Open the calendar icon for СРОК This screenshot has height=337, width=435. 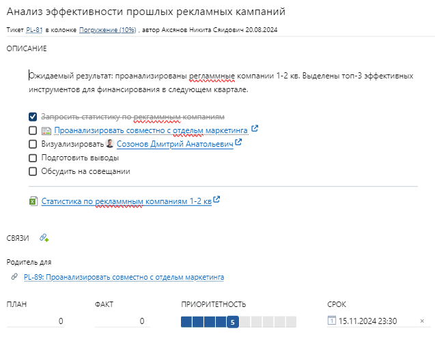click(331, 321)
